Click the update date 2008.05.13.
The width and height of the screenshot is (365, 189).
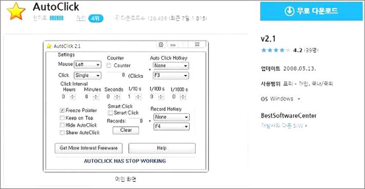point(300,69)
